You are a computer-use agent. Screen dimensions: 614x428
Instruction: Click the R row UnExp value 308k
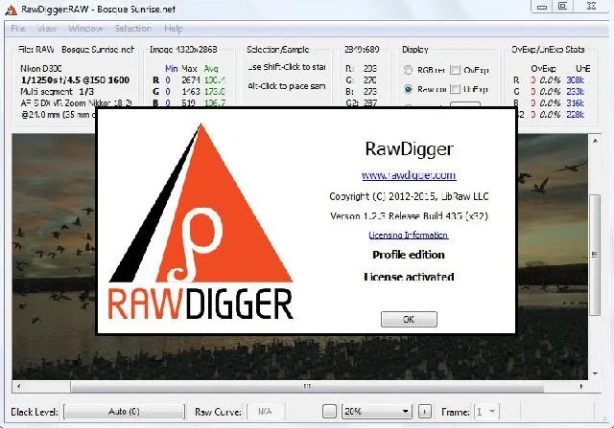tap(576, 80)
